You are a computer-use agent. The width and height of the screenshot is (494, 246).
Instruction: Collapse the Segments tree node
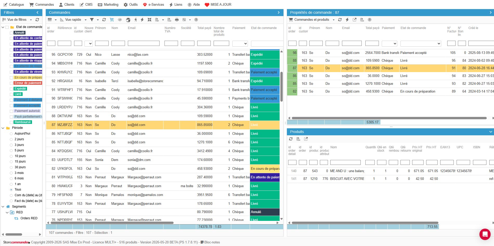(3, 207)
